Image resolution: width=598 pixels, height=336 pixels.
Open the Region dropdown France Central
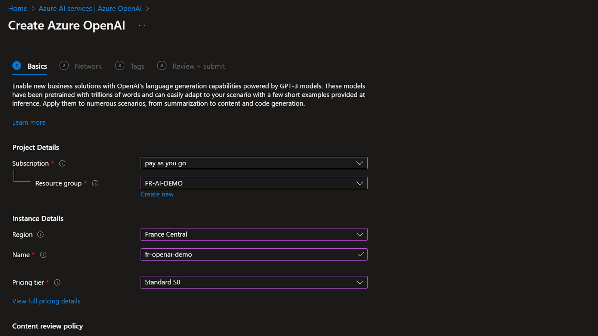pos(254,234)
